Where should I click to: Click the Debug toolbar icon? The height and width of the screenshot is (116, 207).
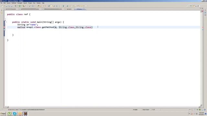16,6
